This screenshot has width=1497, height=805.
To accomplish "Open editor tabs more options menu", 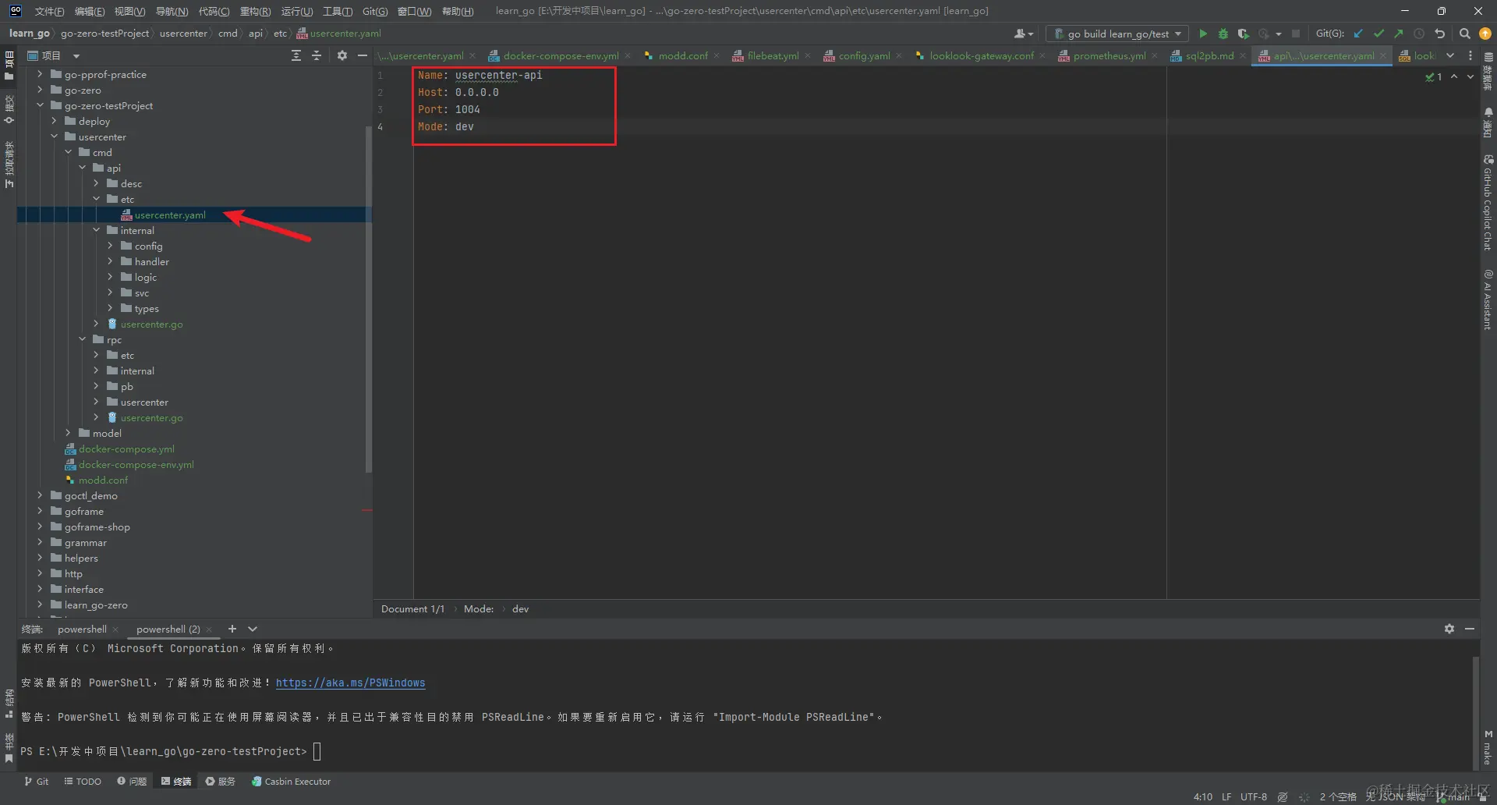I will [x=1470, y=55].
